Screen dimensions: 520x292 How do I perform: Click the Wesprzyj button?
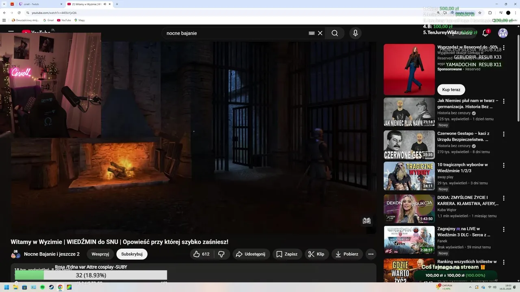[100, 254]
